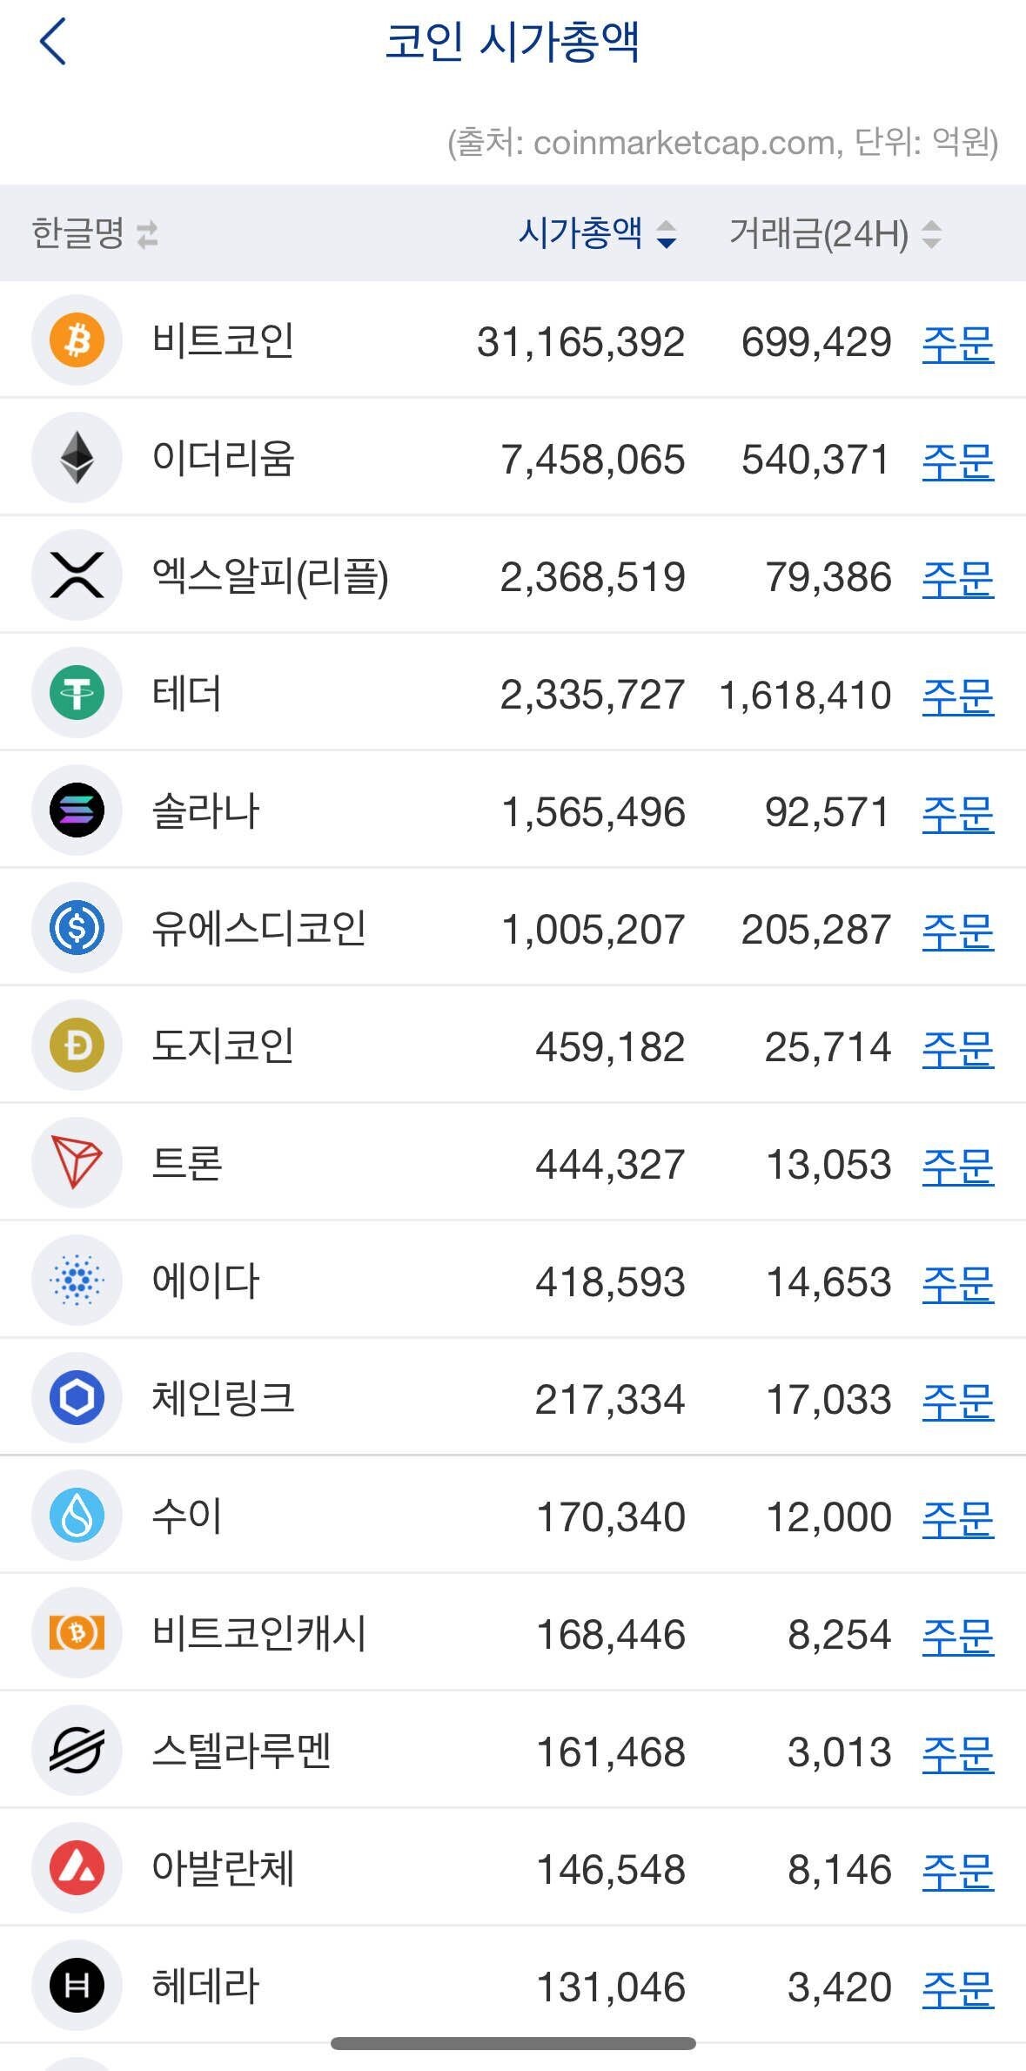Click the 아발란체 Avalanche logo
Image resolution: width=1026 pixels, height=2071 pixels.
click(x=77, y=1868)
